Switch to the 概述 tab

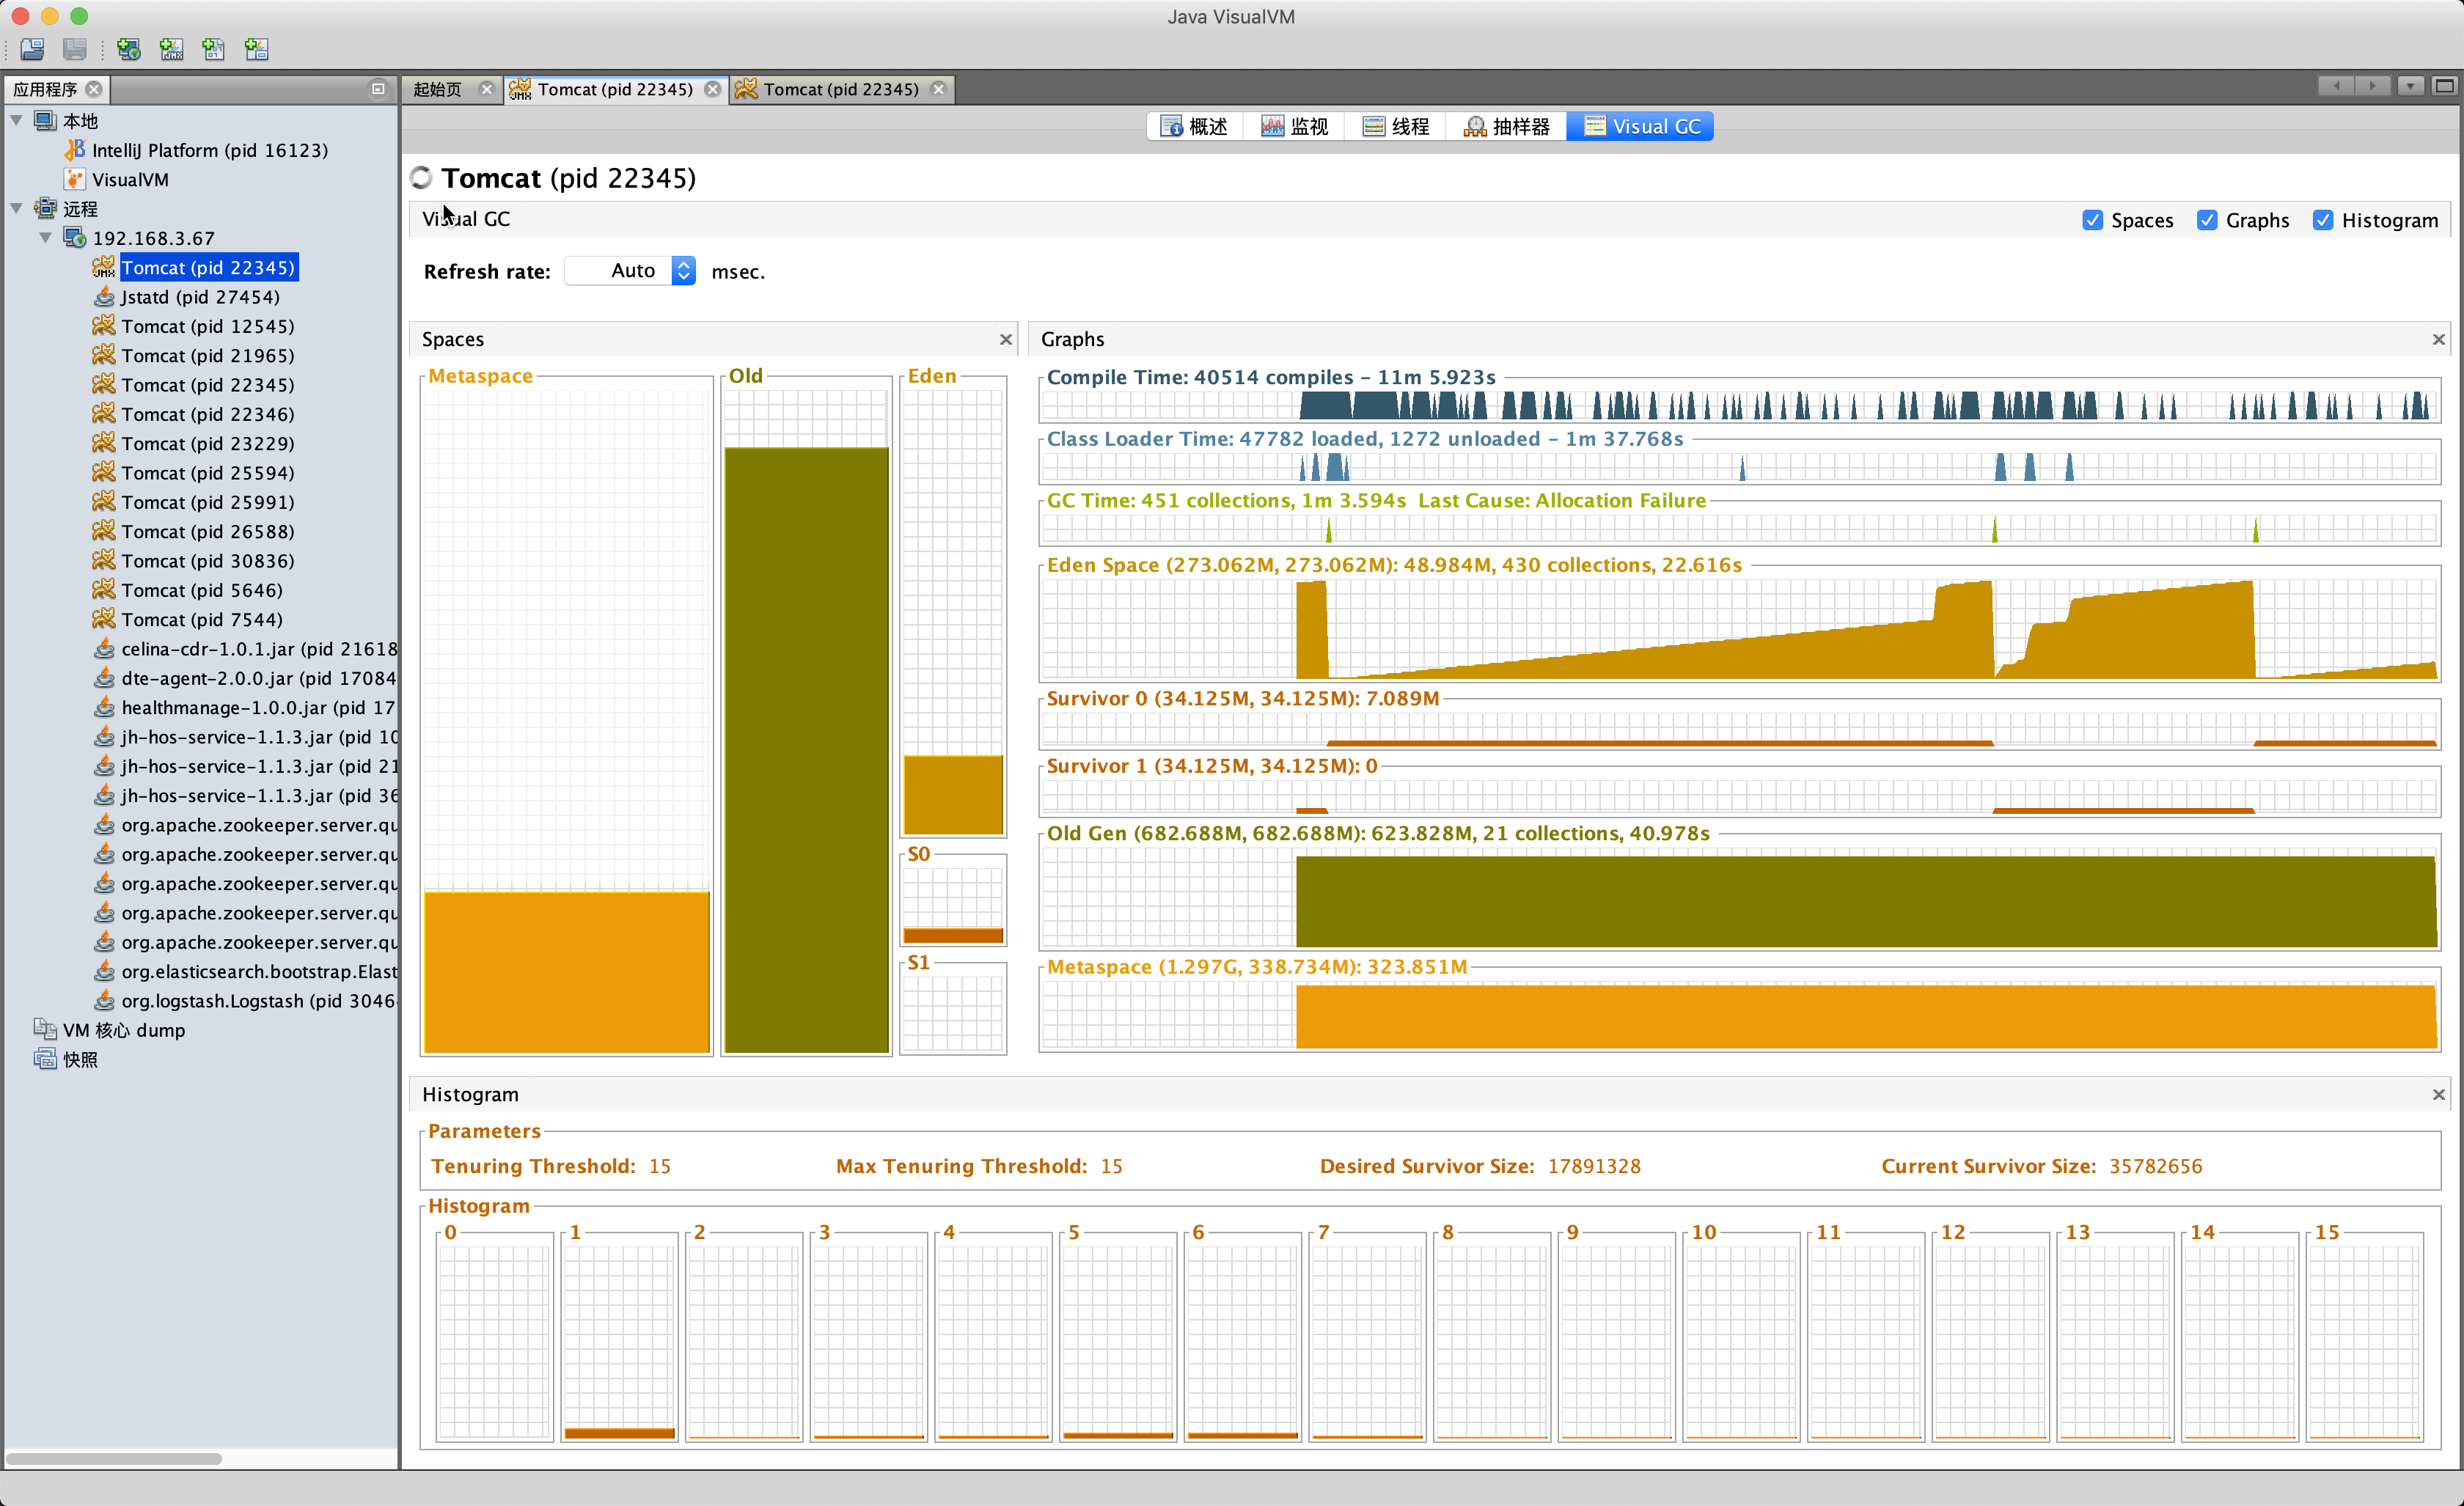[1195, 127]
